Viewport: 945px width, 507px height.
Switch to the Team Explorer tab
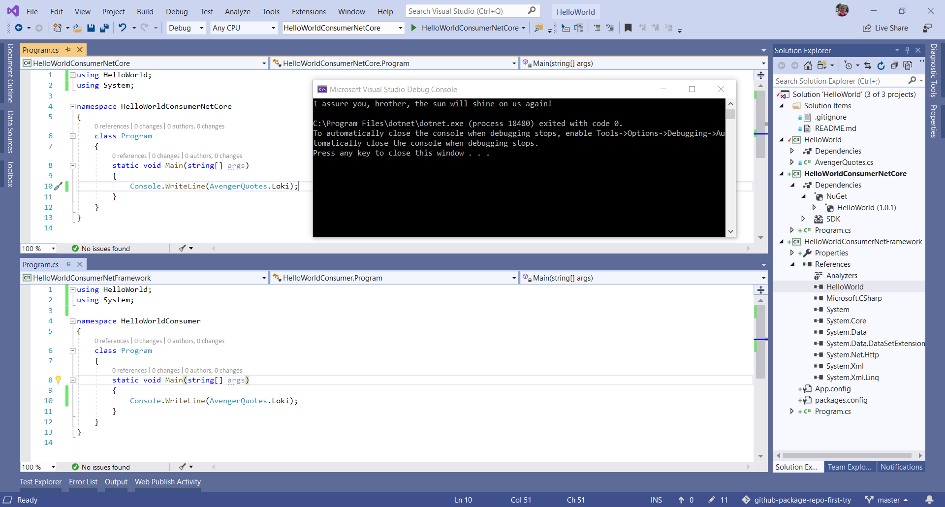pos(849,467)
